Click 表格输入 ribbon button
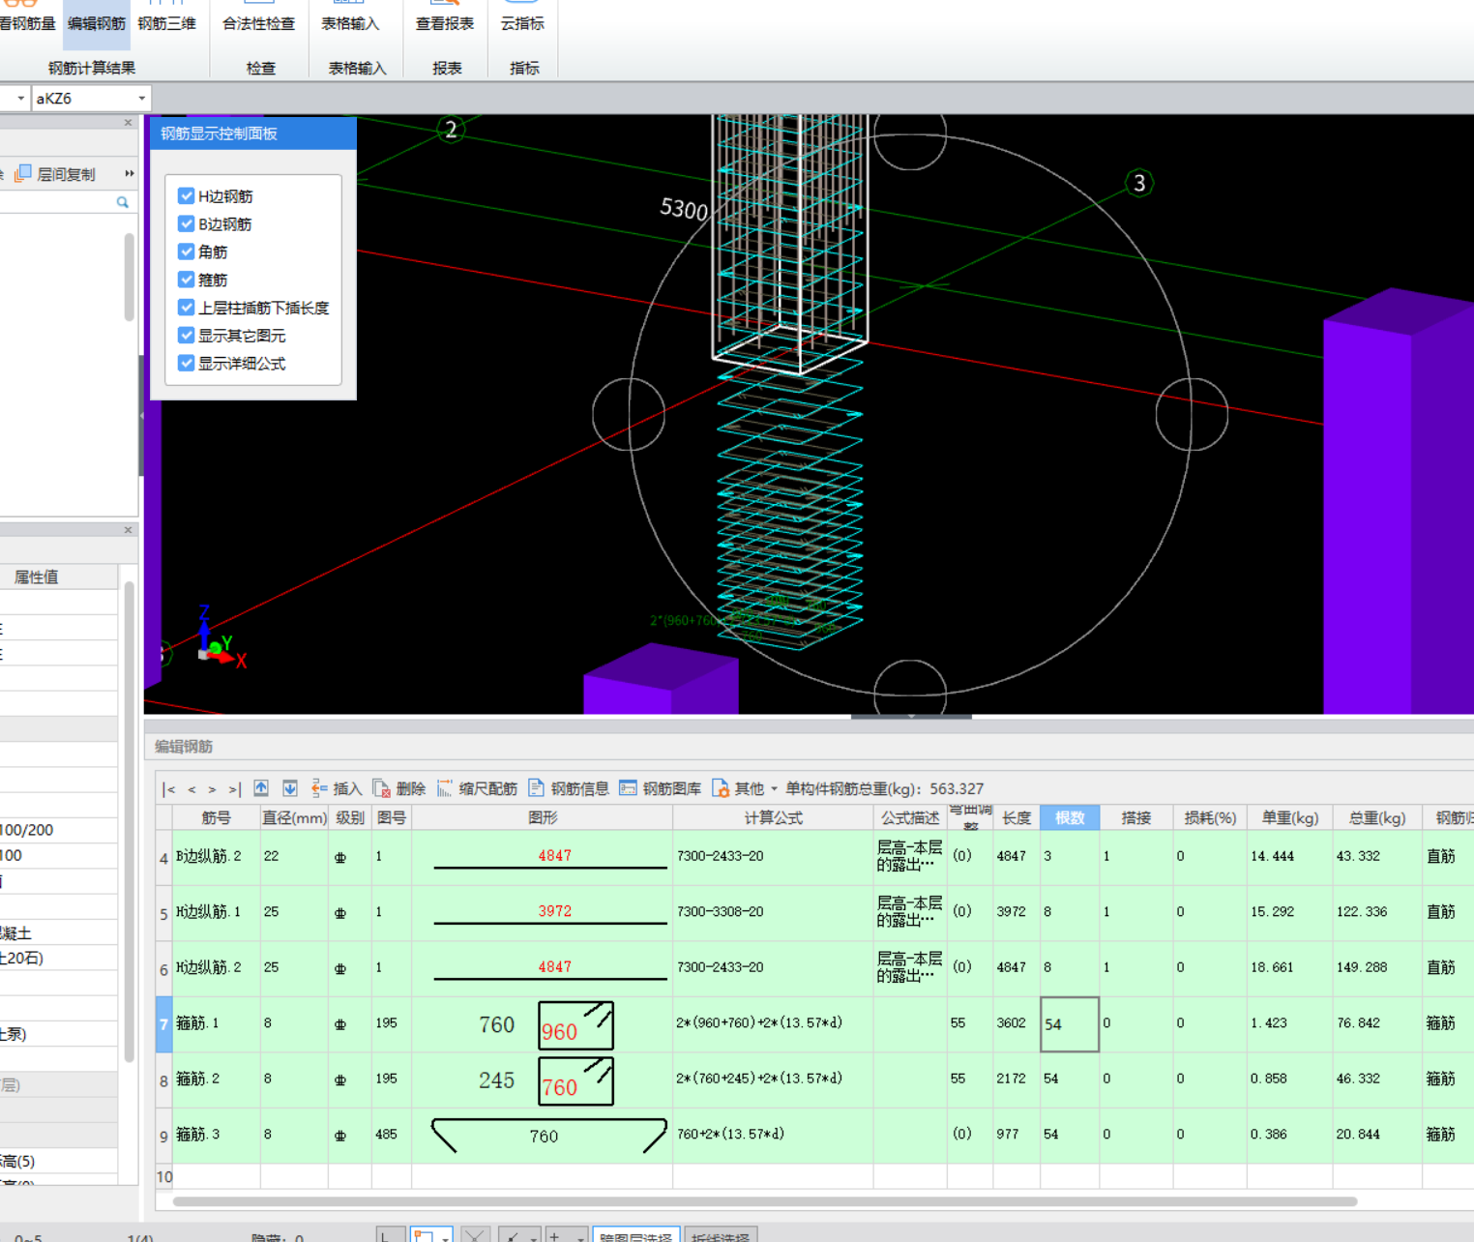 click(350, 23)
